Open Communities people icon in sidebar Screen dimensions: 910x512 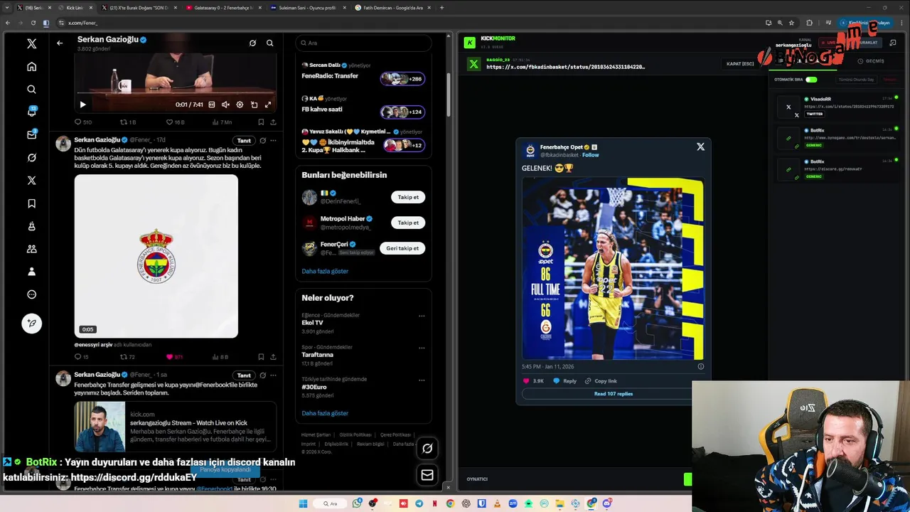coord(31,249)
